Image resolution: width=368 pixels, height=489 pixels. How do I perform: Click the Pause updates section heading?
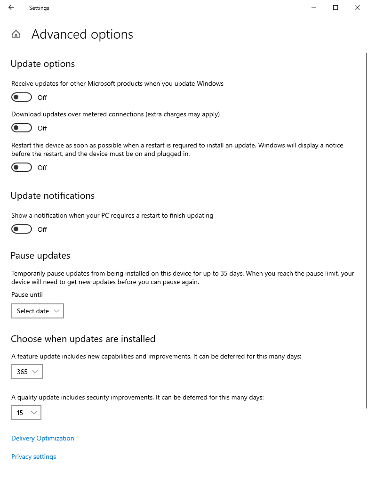click(x=40, y=255)
